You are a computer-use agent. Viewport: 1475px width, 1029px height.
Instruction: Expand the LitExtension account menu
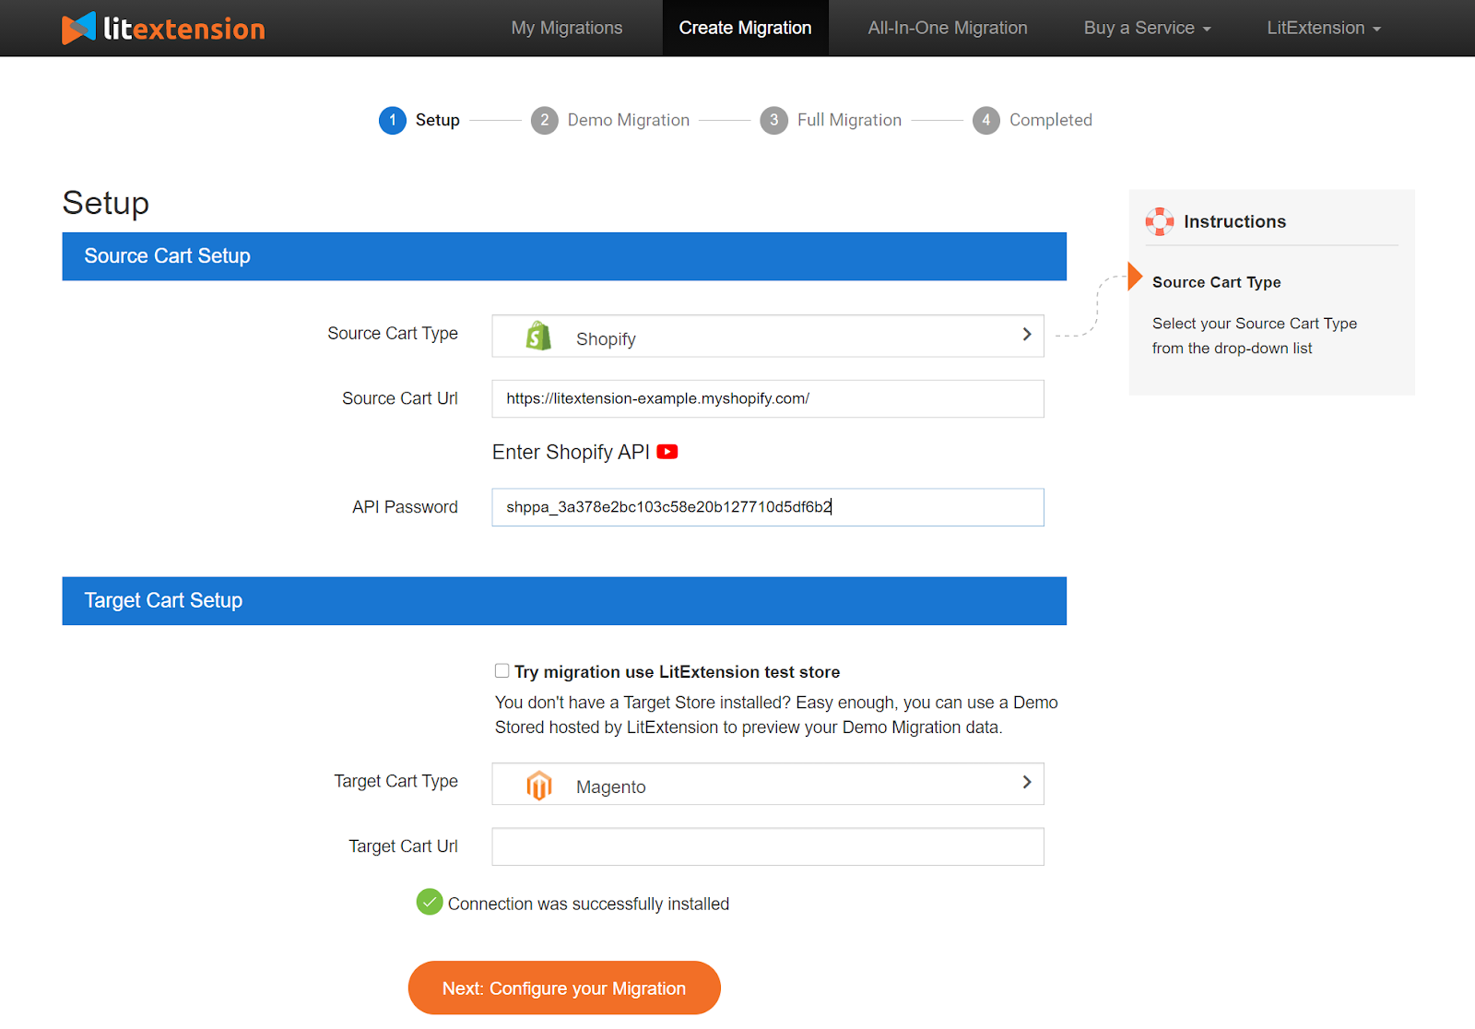point(1324,28)
